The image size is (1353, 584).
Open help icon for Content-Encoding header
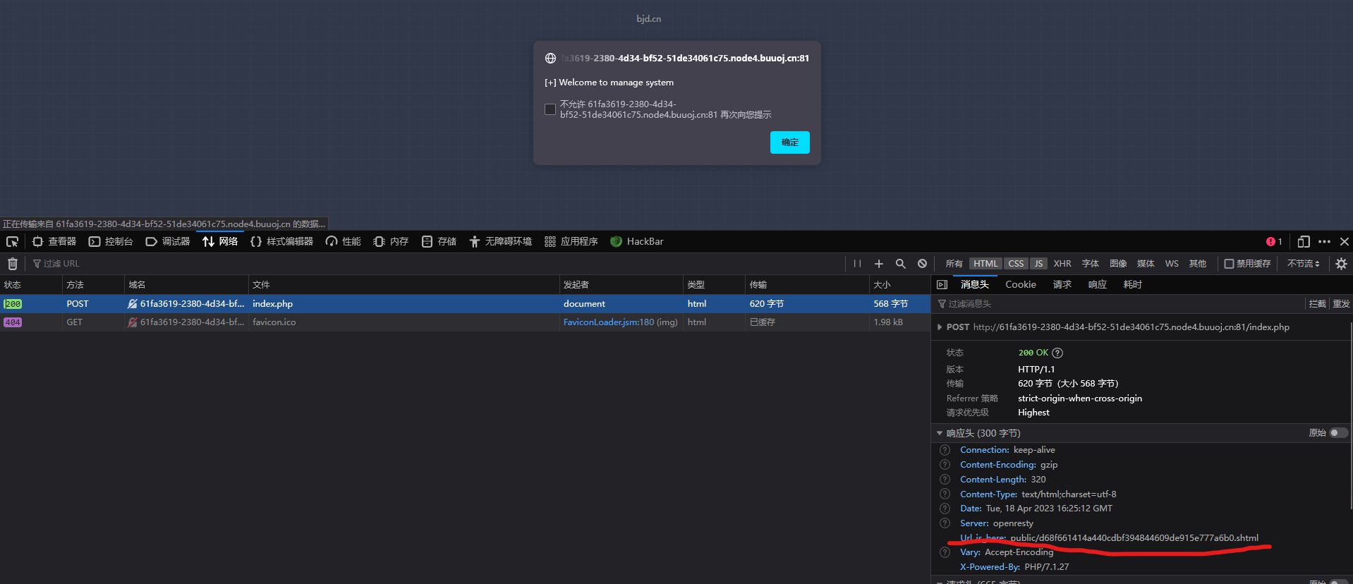[945, 465]
